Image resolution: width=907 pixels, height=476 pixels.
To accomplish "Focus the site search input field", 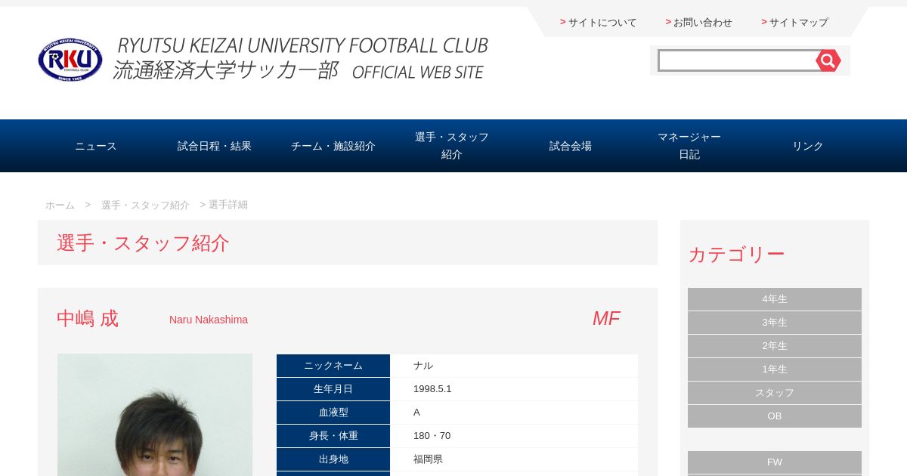I will (x=738, y=60).
